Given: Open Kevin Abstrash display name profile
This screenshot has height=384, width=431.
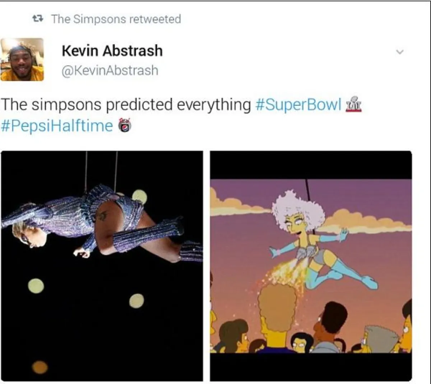Looking at the screenshot, I should [112, 51].
